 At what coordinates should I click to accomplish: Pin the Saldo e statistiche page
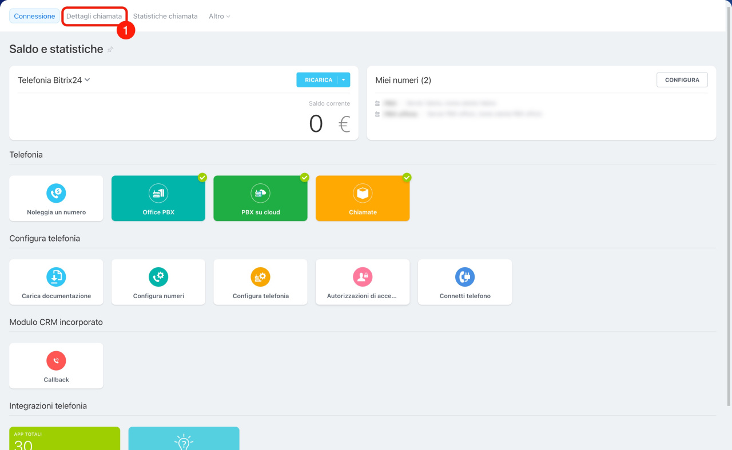110,50
